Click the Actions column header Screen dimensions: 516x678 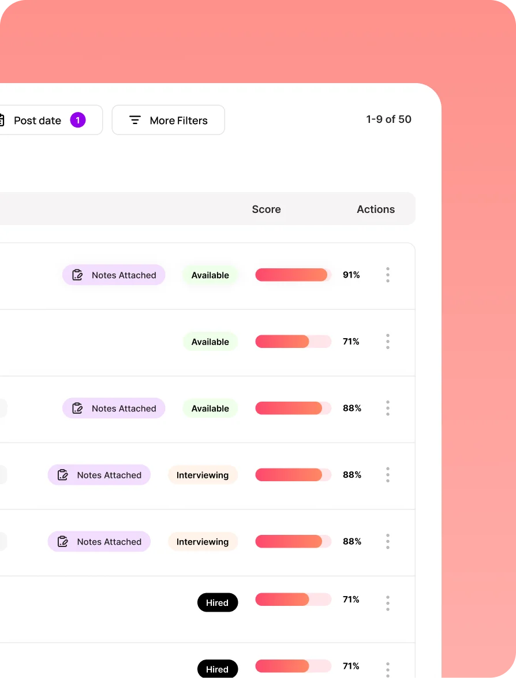pos(376,209)
